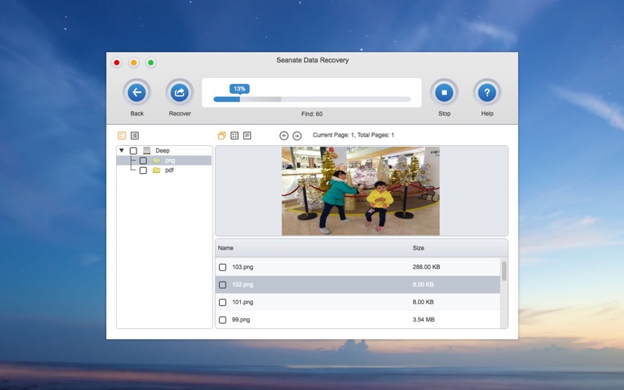The image size is (624, 390).
Task: Click the scan progress bar
Action: coord(312,100)
